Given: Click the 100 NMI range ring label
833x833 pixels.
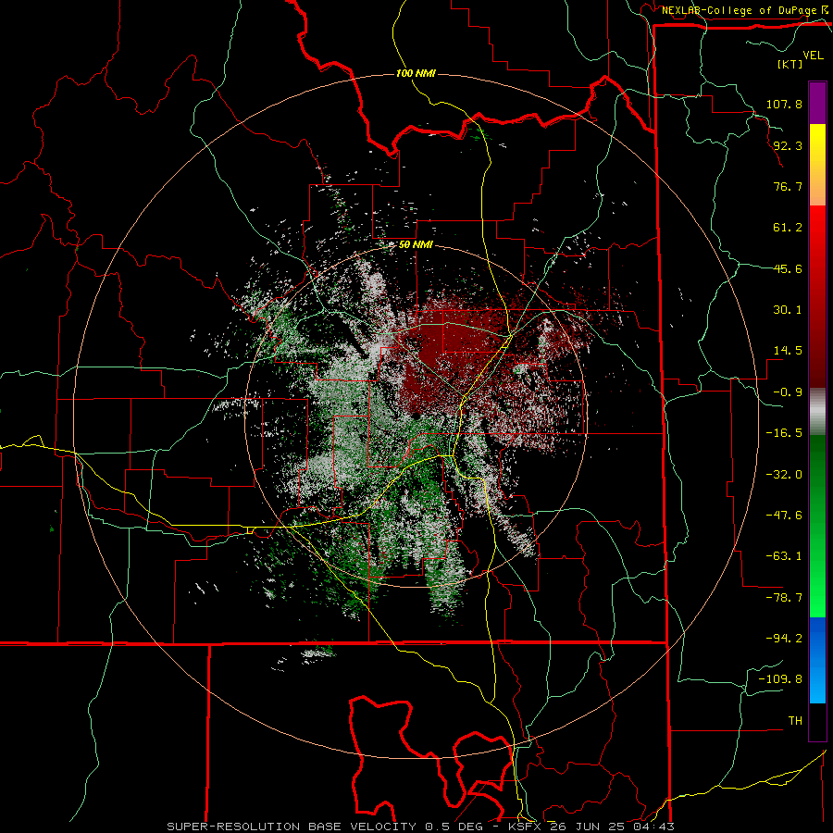Looking at the screenshot, I should [416, 73].
